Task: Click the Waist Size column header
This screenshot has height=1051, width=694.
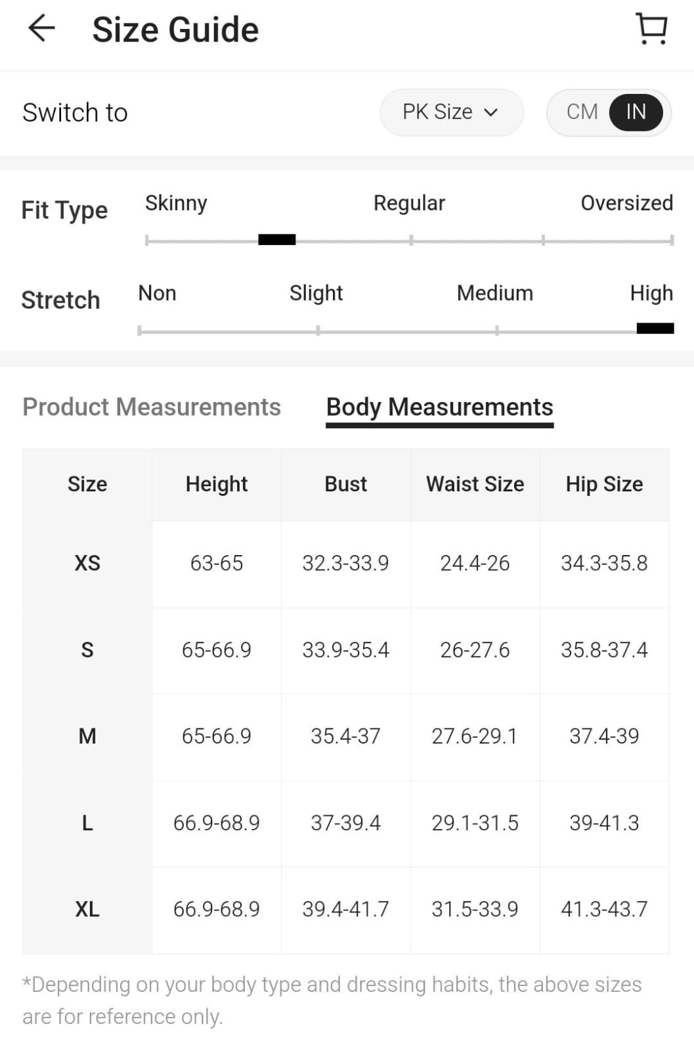Action: pos(475,485)
